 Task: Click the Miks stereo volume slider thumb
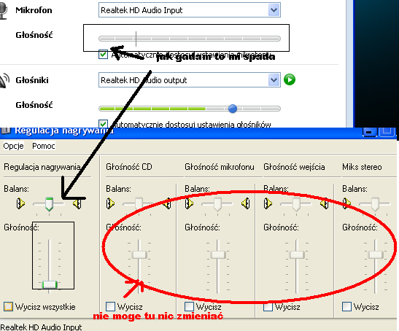(376, 254)
